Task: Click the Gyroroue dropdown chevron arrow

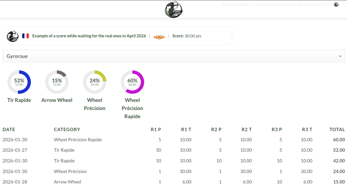Action: tap(340, 56)
